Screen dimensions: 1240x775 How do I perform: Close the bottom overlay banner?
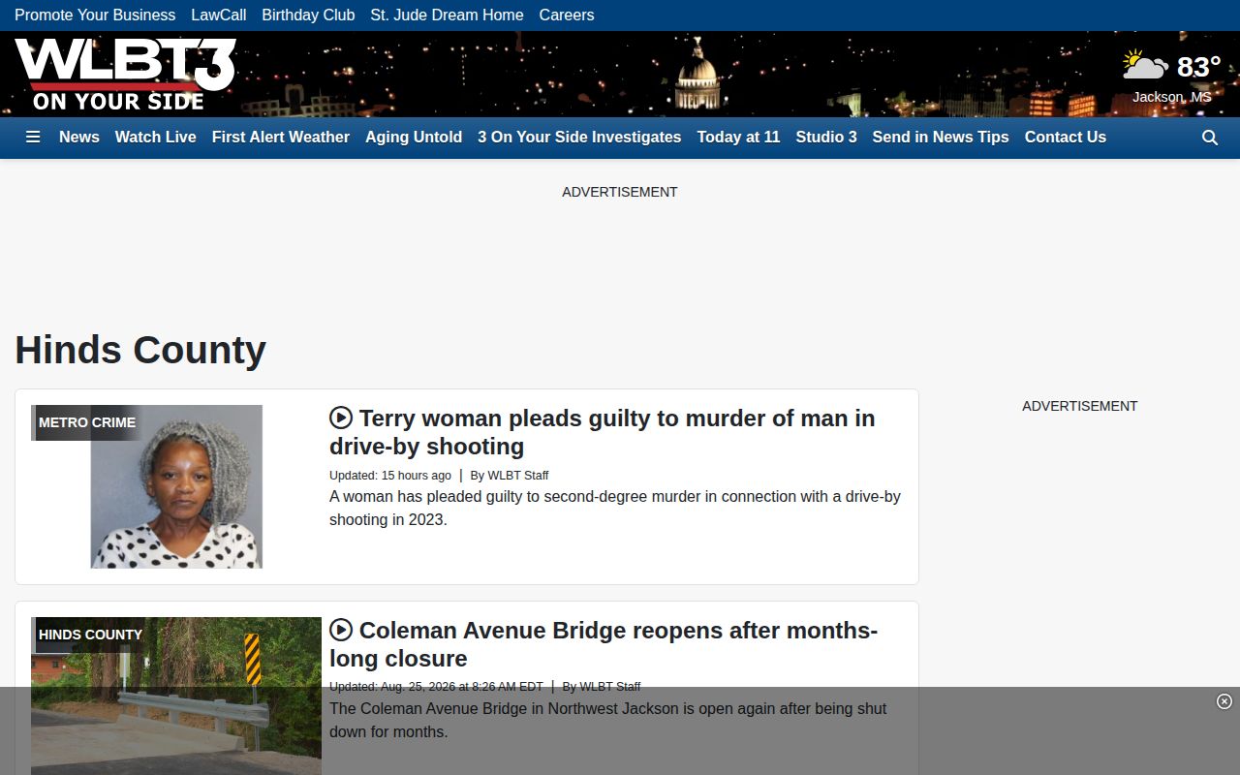[x=1224, y=701]
